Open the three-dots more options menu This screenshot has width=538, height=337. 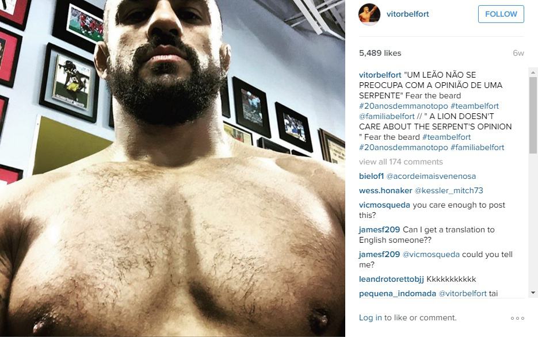pos(517,318)
